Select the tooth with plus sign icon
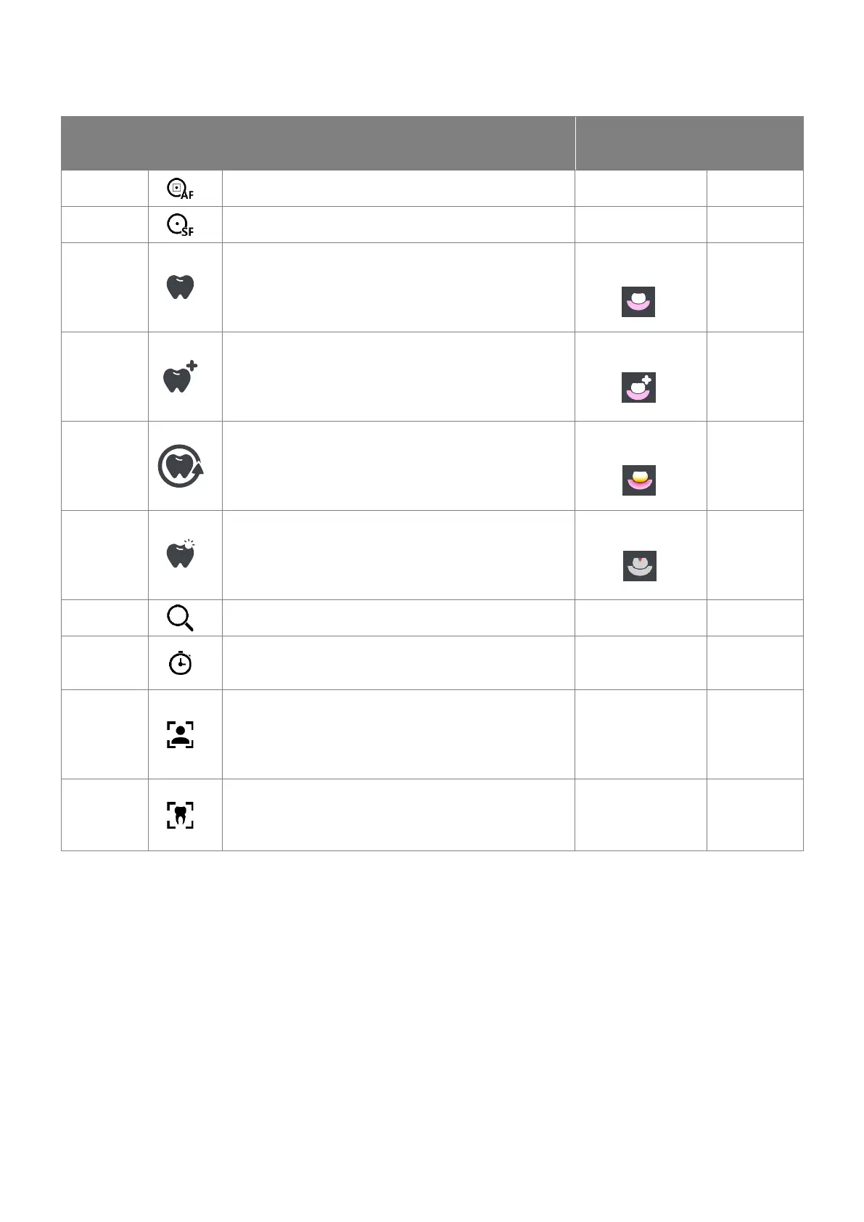This screenshot has height=1222, width=864. click(x=181, y=377)
